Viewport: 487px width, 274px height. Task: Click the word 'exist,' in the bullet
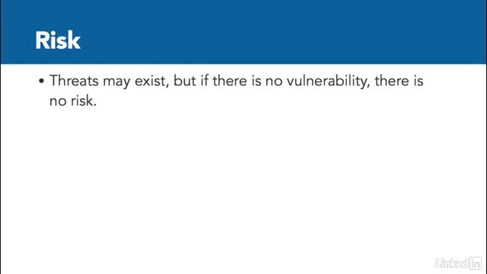[x=152, y=81]
